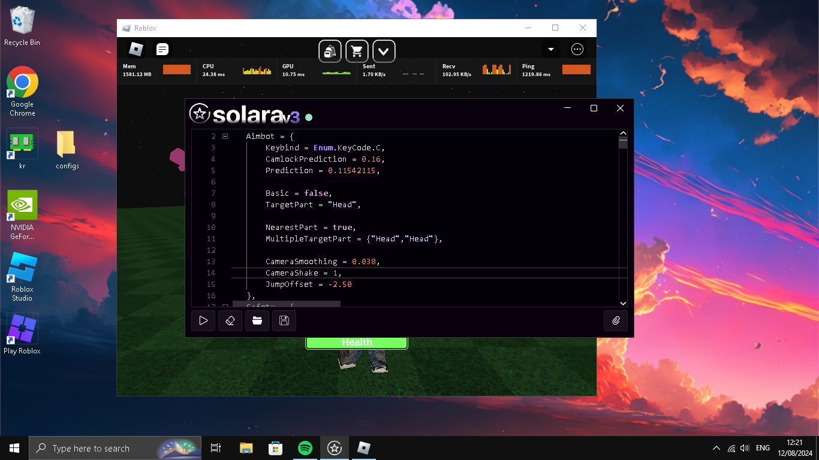Viewport: 819px width, 460px height.
Task: Click the Keybind code line
Action: 325,148
